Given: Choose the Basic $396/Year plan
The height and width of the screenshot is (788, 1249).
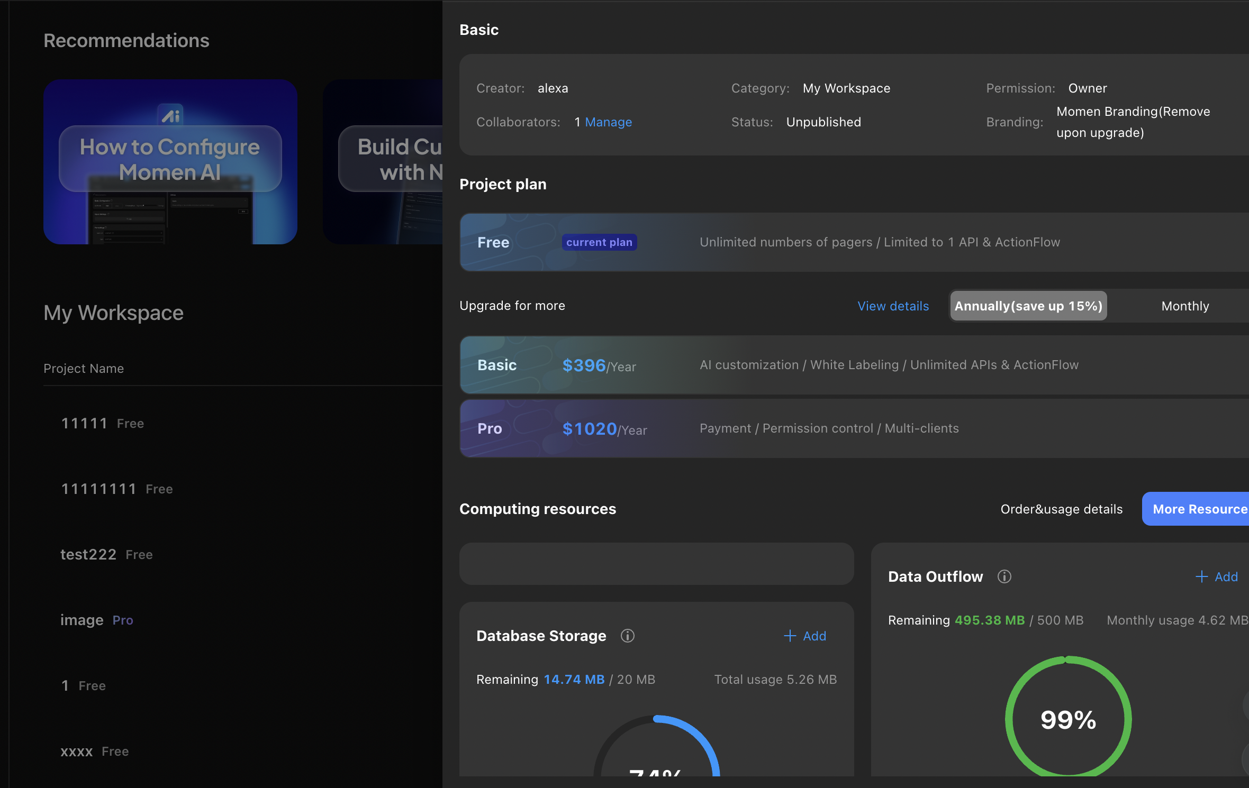Looking at the screenshot, I should click(x=854, y=365).
